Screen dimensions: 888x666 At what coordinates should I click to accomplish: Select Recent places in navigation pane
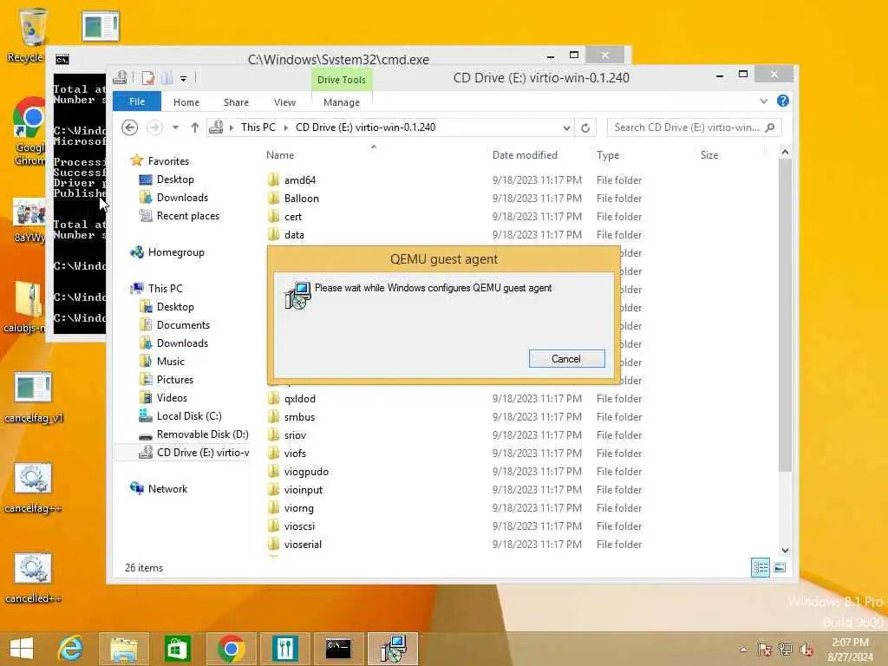(x=187, y=216)
